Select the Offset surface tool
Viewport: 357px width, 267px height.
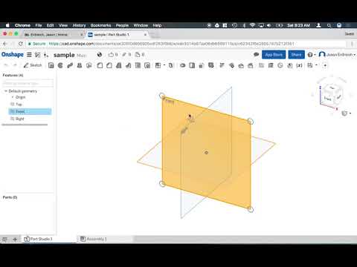coord(261,65)
